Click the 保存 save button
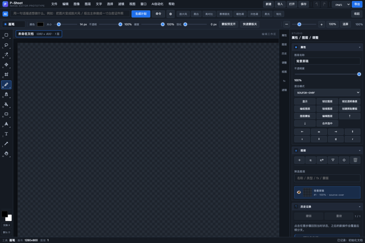The width and height of the screenshot is (365, 243). click(304, 4)
